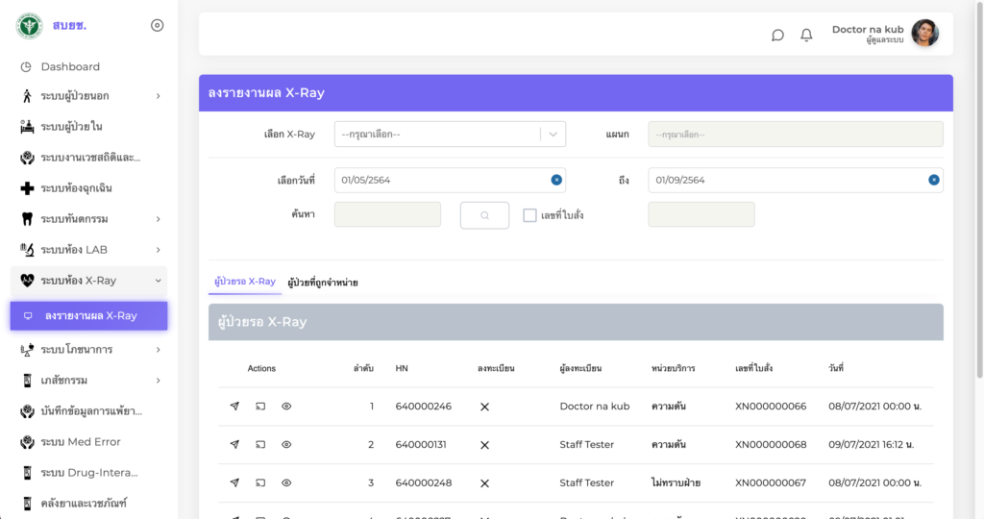View details eye icon for HN 640000246

(x=286, y=407)
